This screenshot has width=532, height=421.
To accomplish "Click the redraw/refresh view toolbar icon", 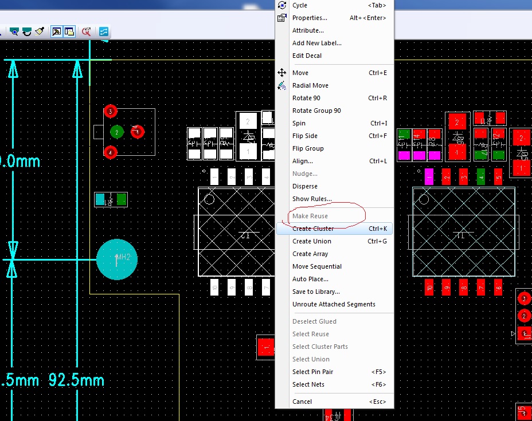I will point(26,32).
